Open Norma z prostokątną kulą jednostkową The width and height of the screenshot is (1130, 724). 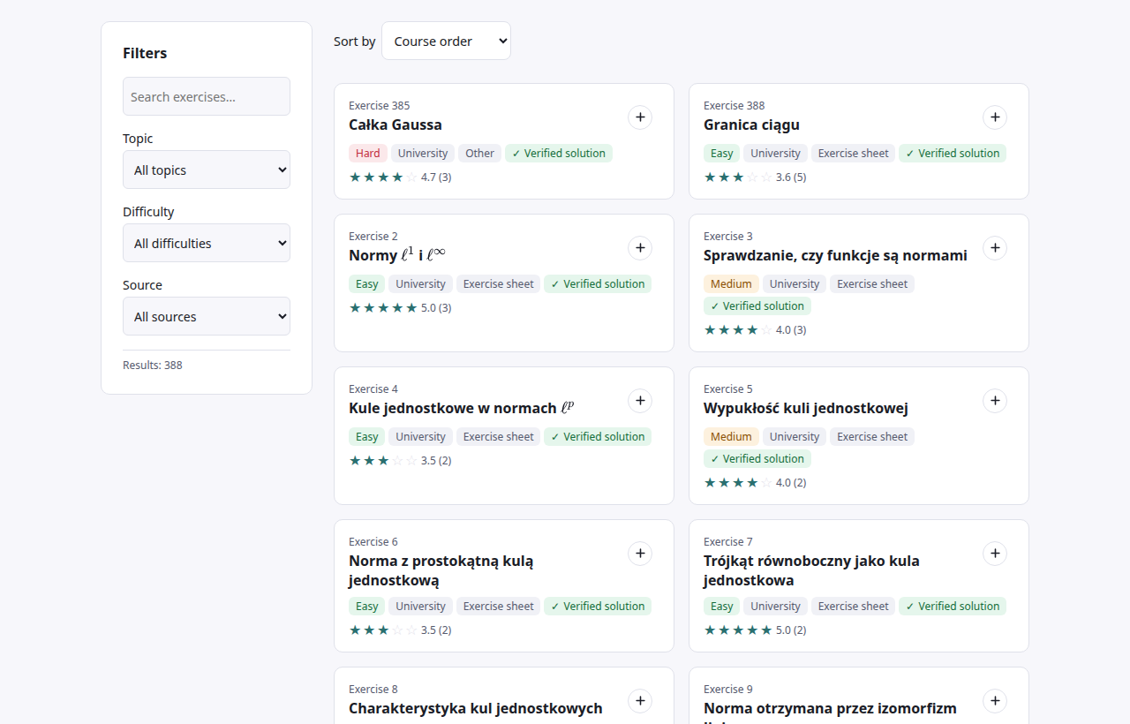point(441,570)
